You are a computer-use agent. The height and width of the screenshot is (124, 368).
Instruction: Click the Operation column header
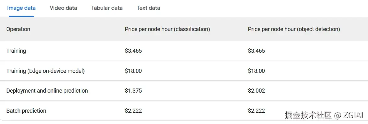point(18,29)
